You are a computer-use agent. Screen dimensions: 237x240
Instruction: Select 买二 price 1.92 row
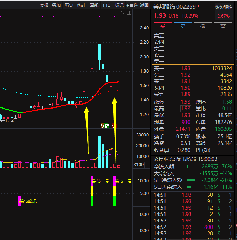193,75
